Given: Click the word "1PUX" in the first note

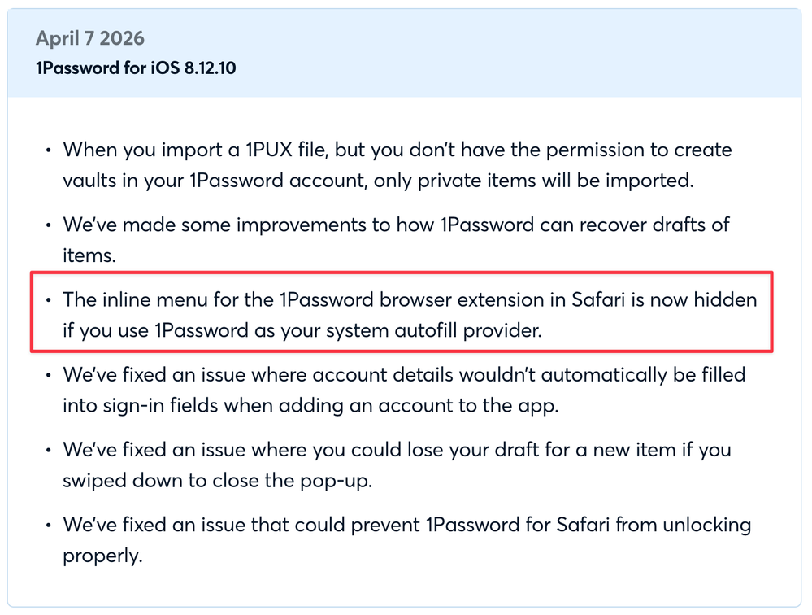Looking at the screenshot, I should (x=252, y=150).
